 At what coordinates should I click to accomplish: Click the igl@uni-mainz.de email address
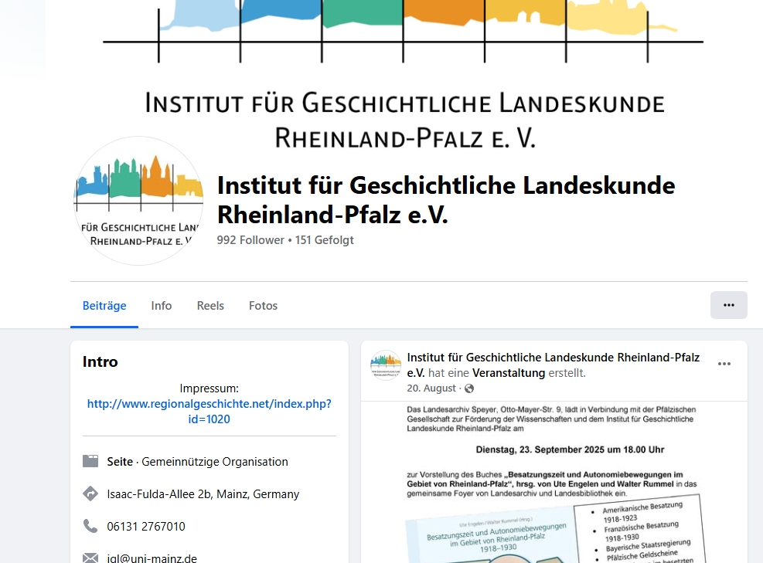152,558
